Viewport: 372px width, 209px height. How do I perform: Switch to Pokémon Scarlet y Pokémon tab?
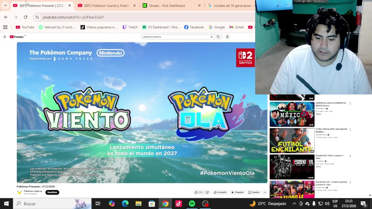pyautogui.click(x=107, y=6)
